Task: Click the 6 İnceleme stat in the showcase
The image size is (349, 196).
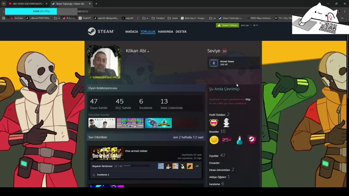Action: click(146, 104)
